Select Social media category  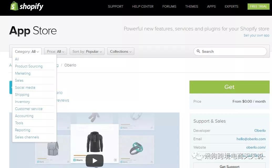tap(25, 87)
